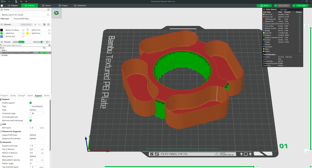Click the Home icon
Screen dimensions: 312x168
click(2, 5)
